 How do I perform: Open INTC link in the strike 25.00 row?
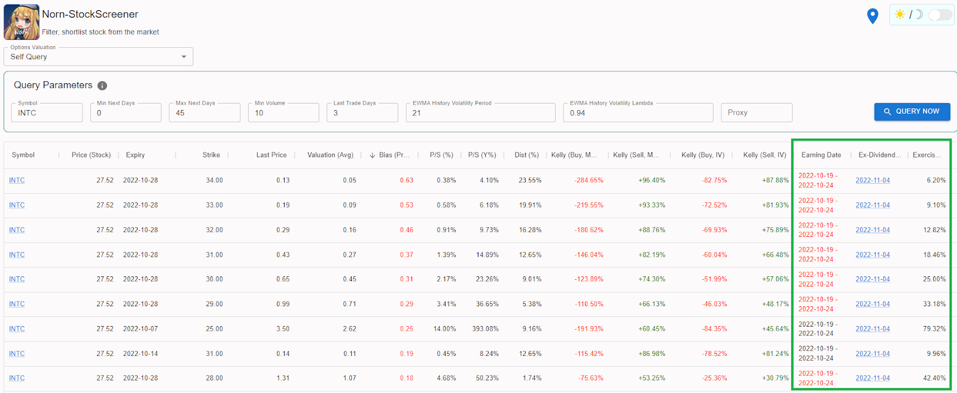pyautogui.click(x=17, y=329)
